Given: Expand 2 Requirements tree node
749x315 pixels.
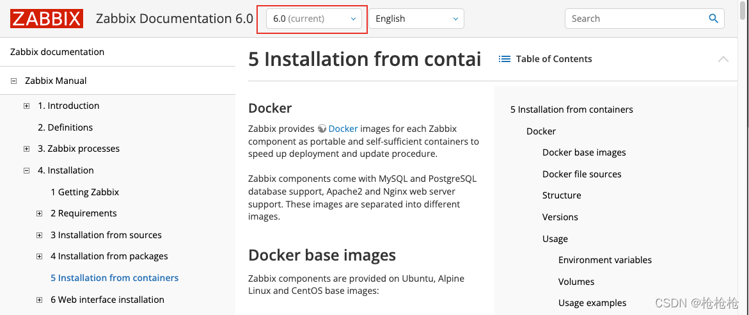Looking at the screenshot, I should click(40, 214).
